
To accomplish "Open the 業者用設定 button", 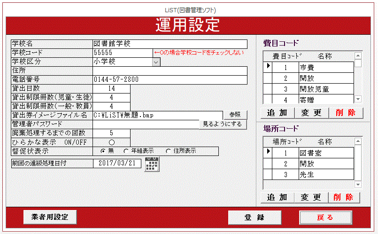I will (x=50, y=217).
